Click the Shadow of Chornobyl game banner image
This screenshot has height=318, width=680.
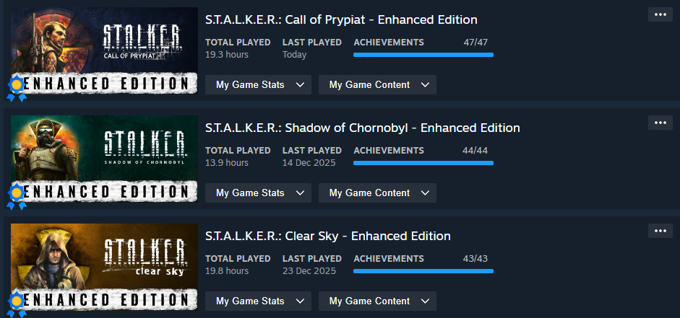(x=105, y=151)
